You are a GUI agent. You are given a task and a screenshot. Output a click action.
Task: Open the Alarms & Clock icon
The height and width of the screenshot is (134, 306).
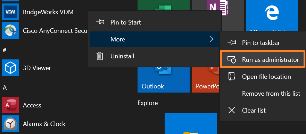click(x=10, y=124)
